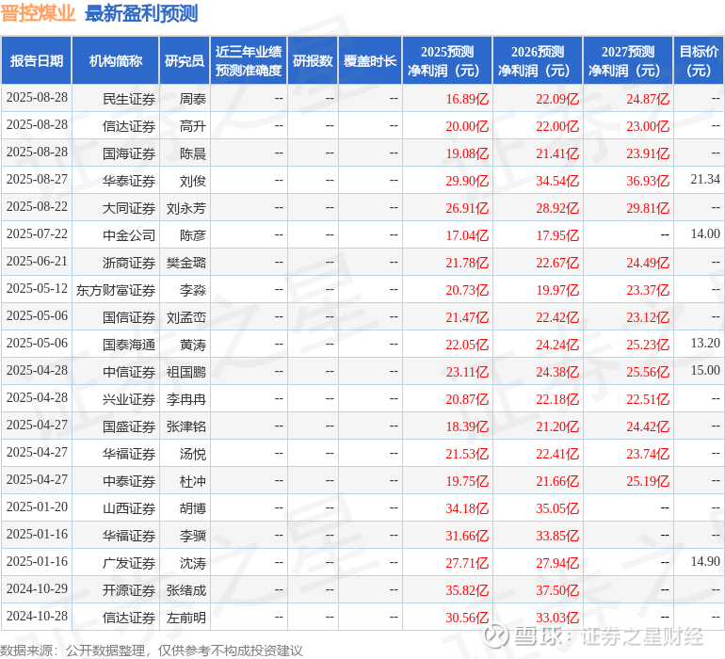Select researcher 周泰

tap(193, 99)
